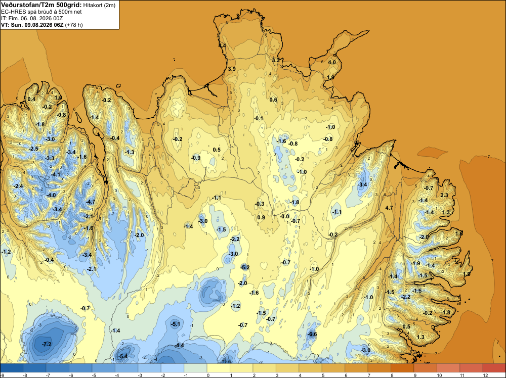Click the 'Hitakort (2m)' label

click(99, 5)
